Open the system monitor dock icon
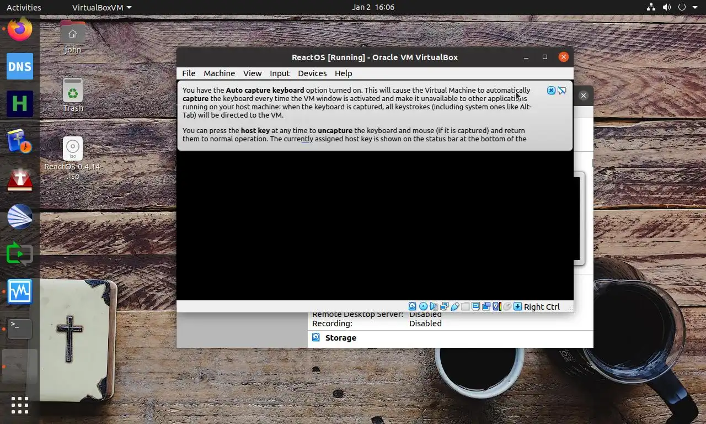 20,291
